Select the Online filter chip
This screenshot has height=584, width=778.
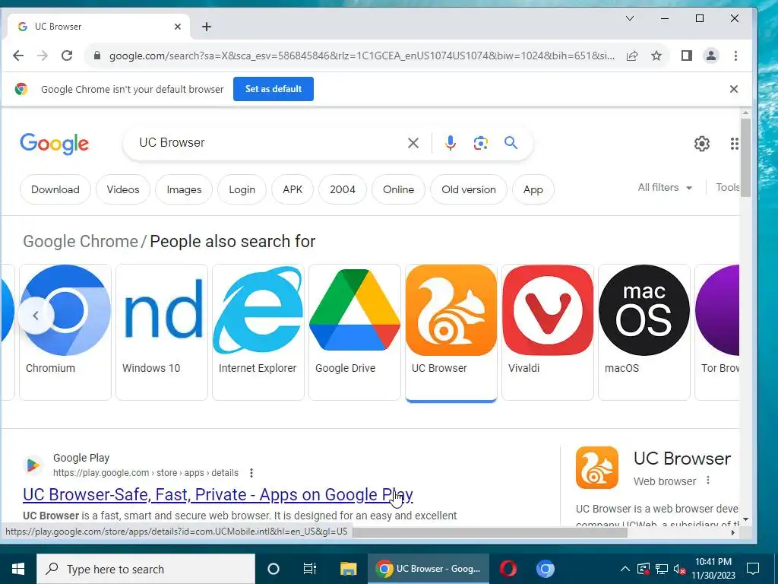(x=398, y=189)
